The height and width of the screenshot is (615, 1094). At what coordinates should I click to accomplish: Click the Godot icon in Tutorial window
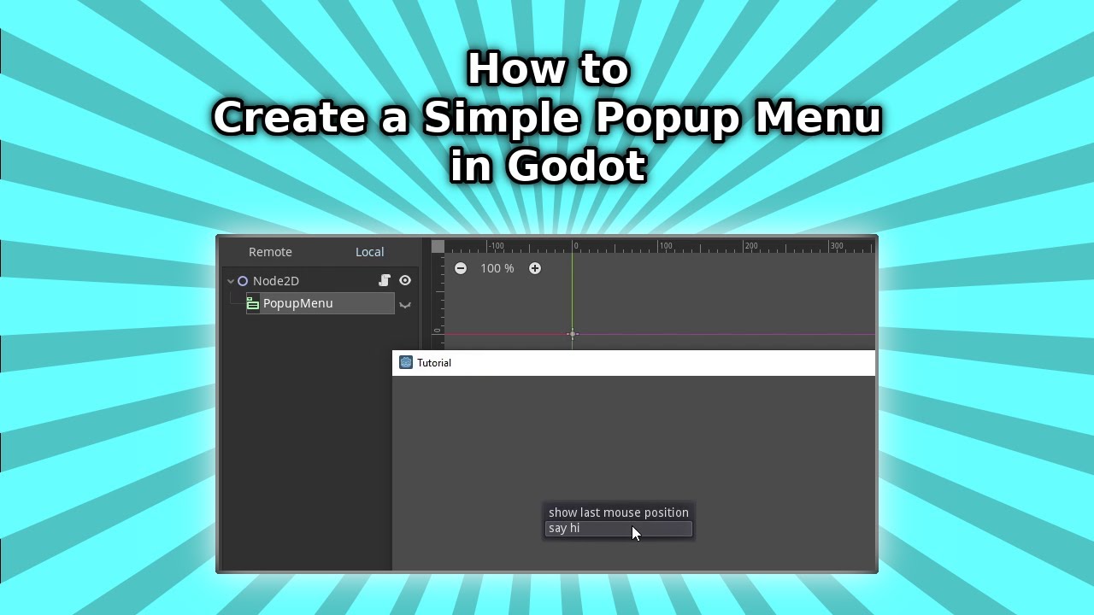(406, 362)
